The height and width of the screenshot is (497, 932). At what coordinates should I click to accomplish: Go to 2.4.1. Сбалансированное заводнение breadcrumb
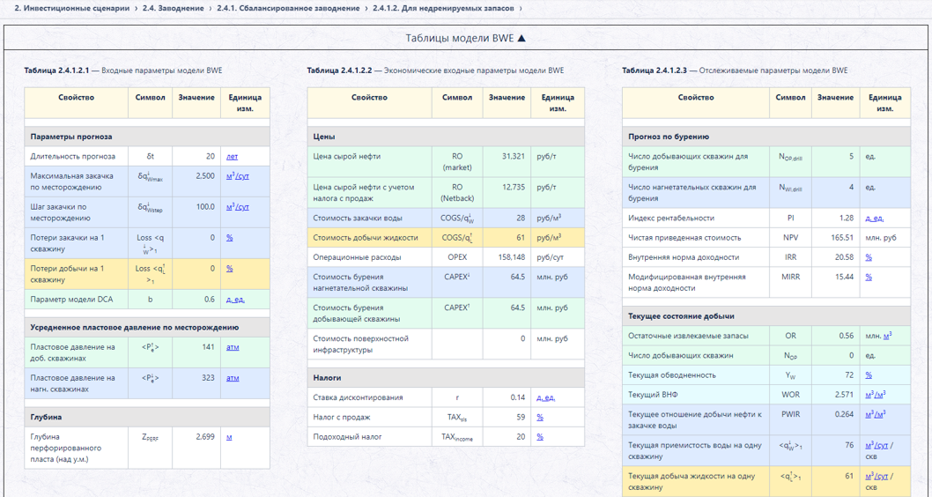[288, 8]
